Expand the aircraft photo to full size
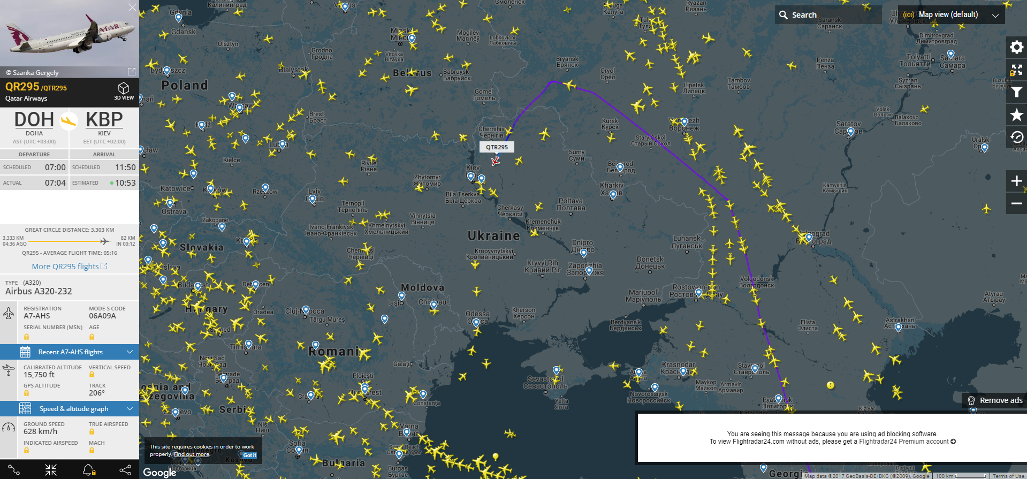1027x479 pixels. tap(132, 72)
